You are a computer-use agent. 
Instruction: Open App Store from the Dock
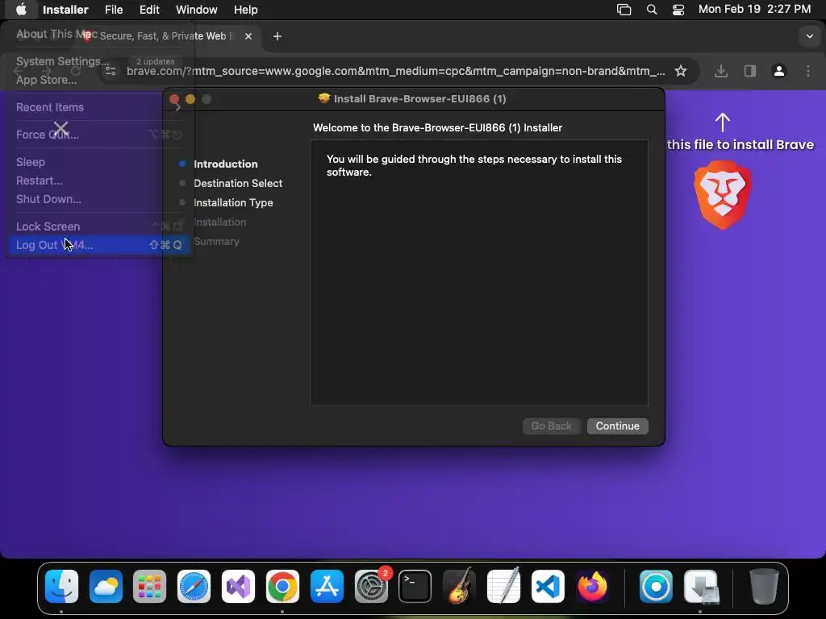coord(327,587)
